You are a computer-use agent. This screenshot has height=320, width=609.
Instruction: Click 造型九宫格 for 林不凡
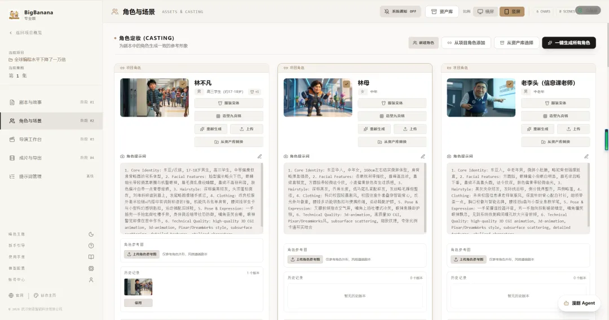(x=229, y=116)
